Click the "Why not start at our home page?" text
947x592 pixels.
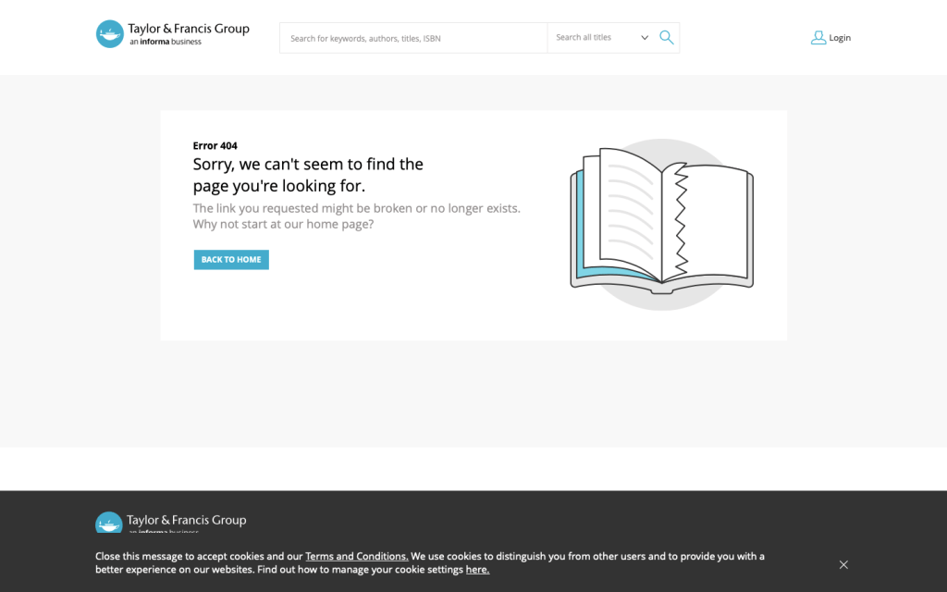[x=283, y=224]
